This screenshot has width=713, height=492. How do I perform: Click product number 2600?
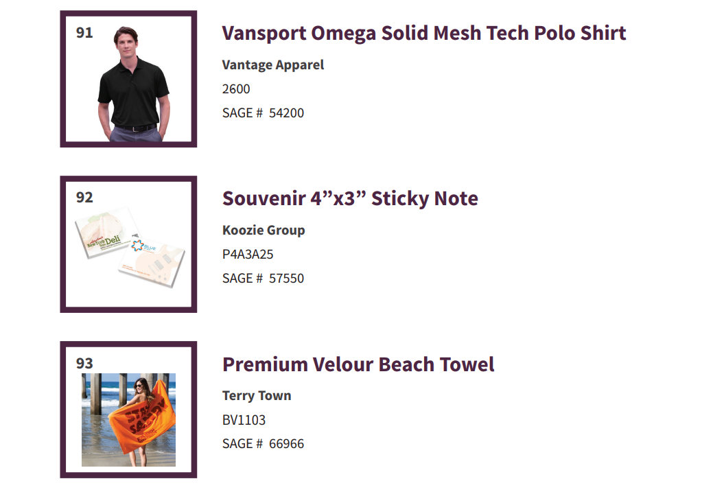[236, 89]
